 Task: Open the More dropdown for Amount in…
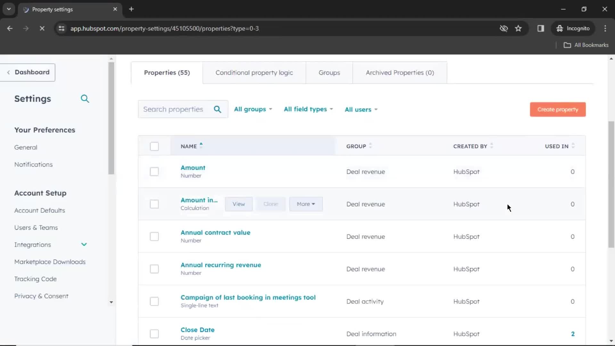tap(306, 204)
